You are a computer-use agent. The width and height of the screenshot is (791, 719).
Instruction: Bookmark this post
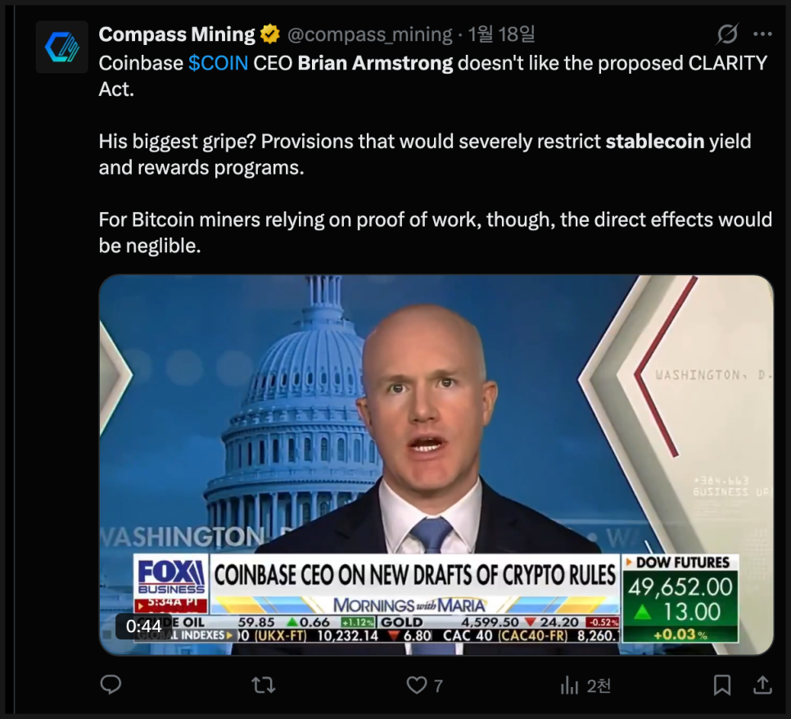tap(722, 685)
